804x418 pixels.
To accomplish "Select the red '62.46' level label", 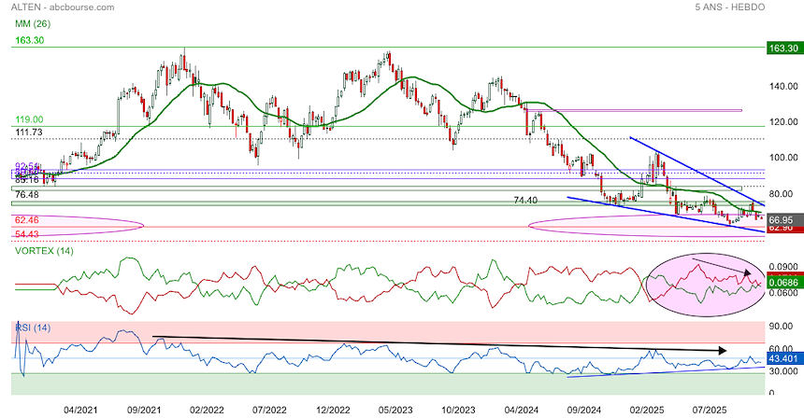I will [x=27, y=220].
